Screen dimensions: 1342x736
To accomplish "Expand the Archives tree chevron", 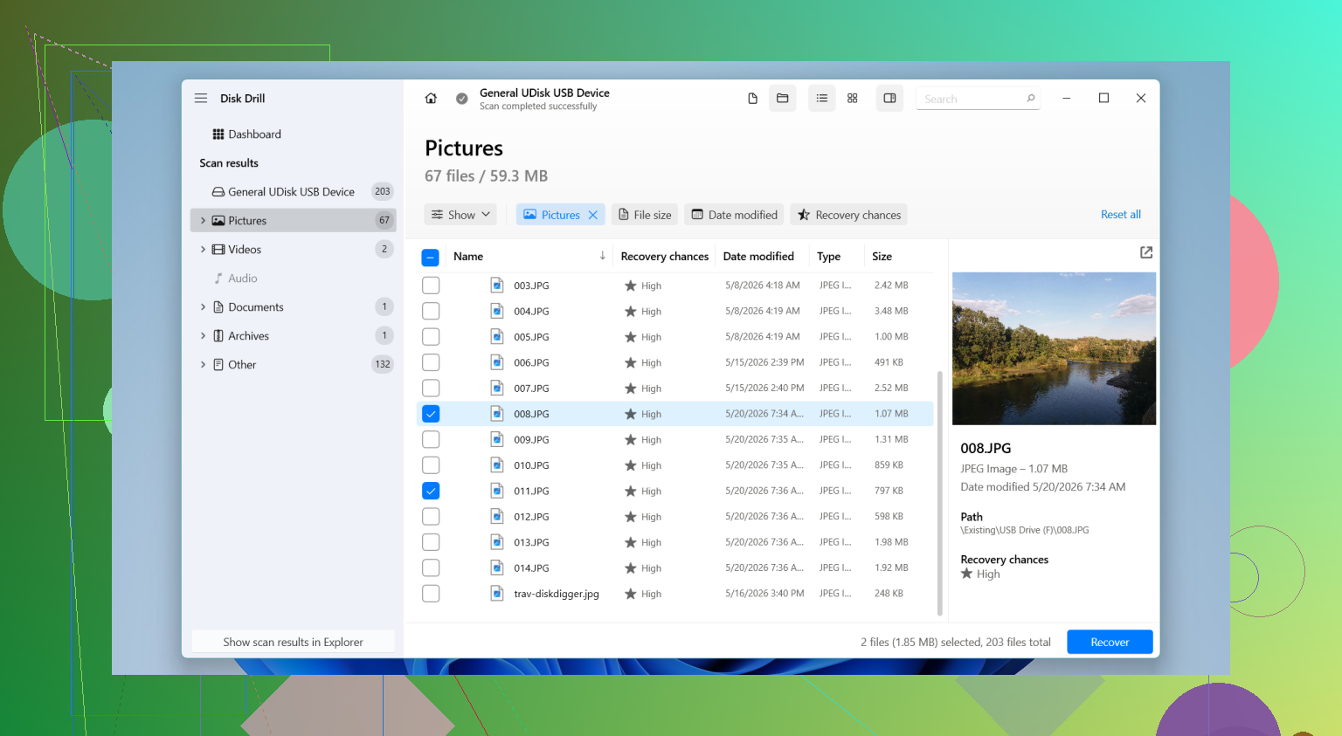I will click(x=203, y=336).
